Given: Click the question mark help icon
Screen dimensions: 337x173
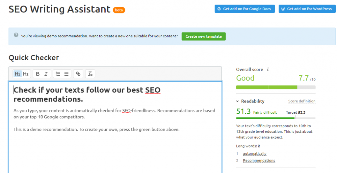Looking at the screenshot, I should pyautogui.click(x=16, y=35).
